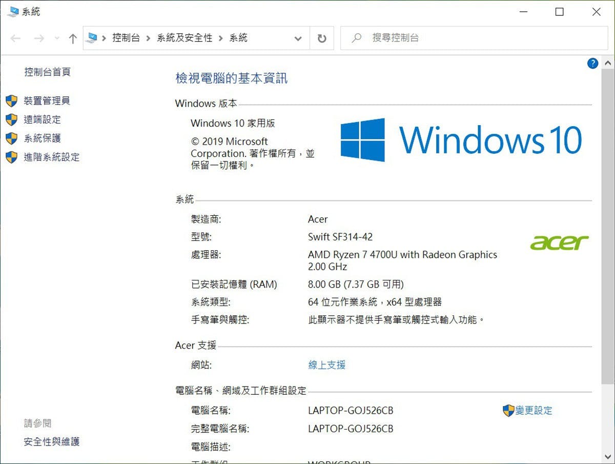Click the scrollbar down arrow
The height and width of the screenshot is (464, 615).
pyautogui.click(x=607, y=456)
